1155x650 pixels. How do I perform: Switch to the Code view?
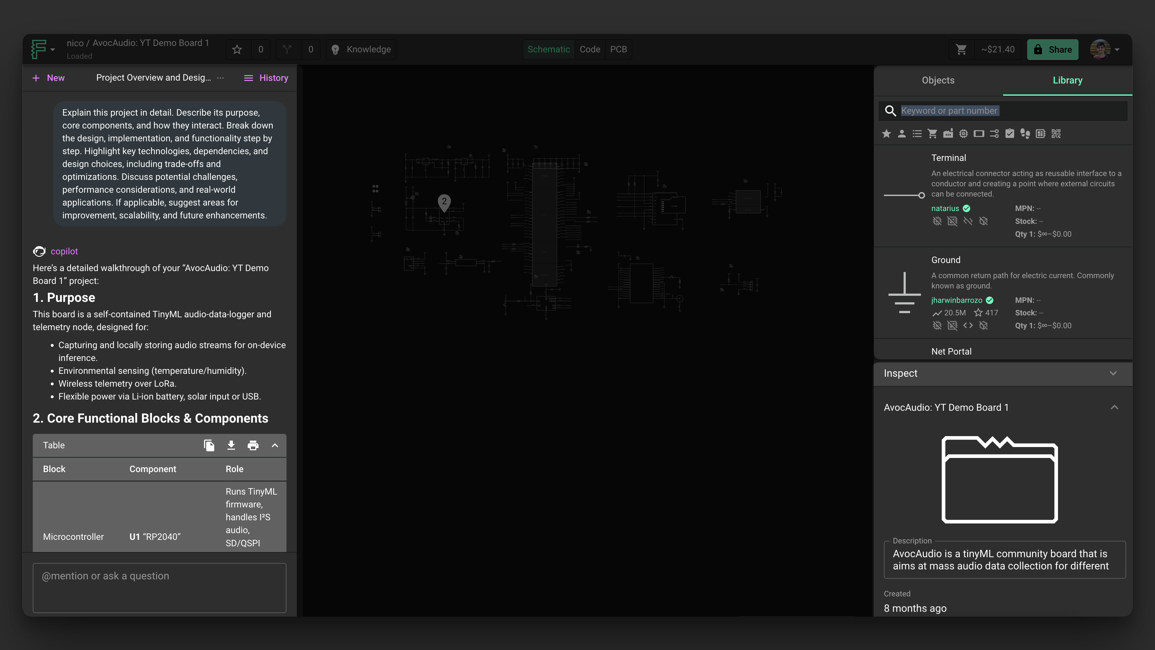[590, 49]
